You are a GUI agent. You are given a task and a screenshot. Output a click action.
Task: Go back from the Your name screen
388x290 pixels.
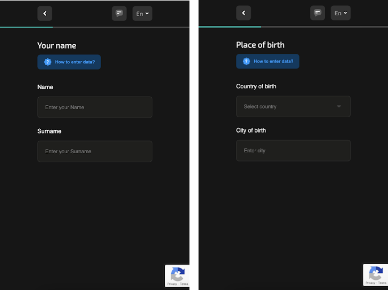pos(45,14)
